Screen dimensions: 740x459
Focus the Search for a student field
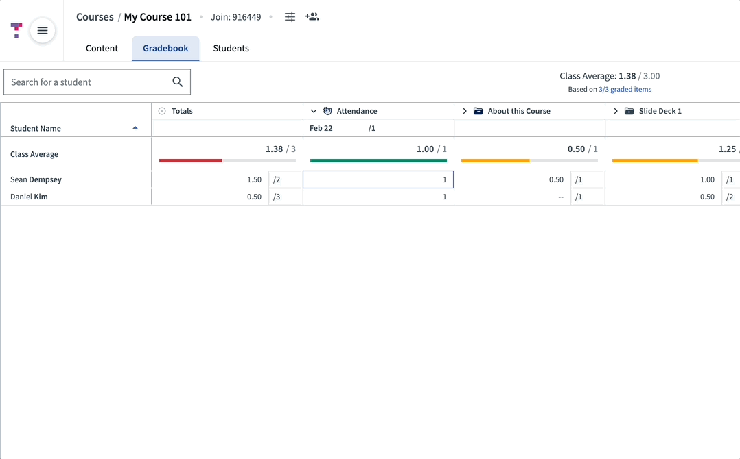coord(97,82)
